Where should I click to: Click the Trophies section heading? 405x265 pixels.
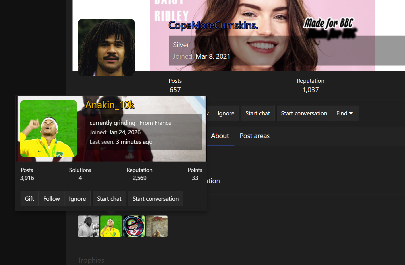[91, 260]
